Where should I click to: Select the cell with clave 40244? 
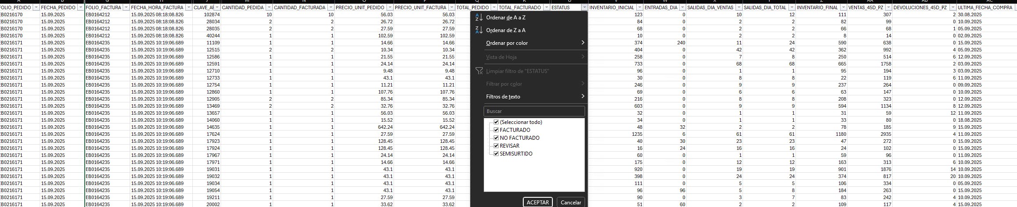(206, 36)
